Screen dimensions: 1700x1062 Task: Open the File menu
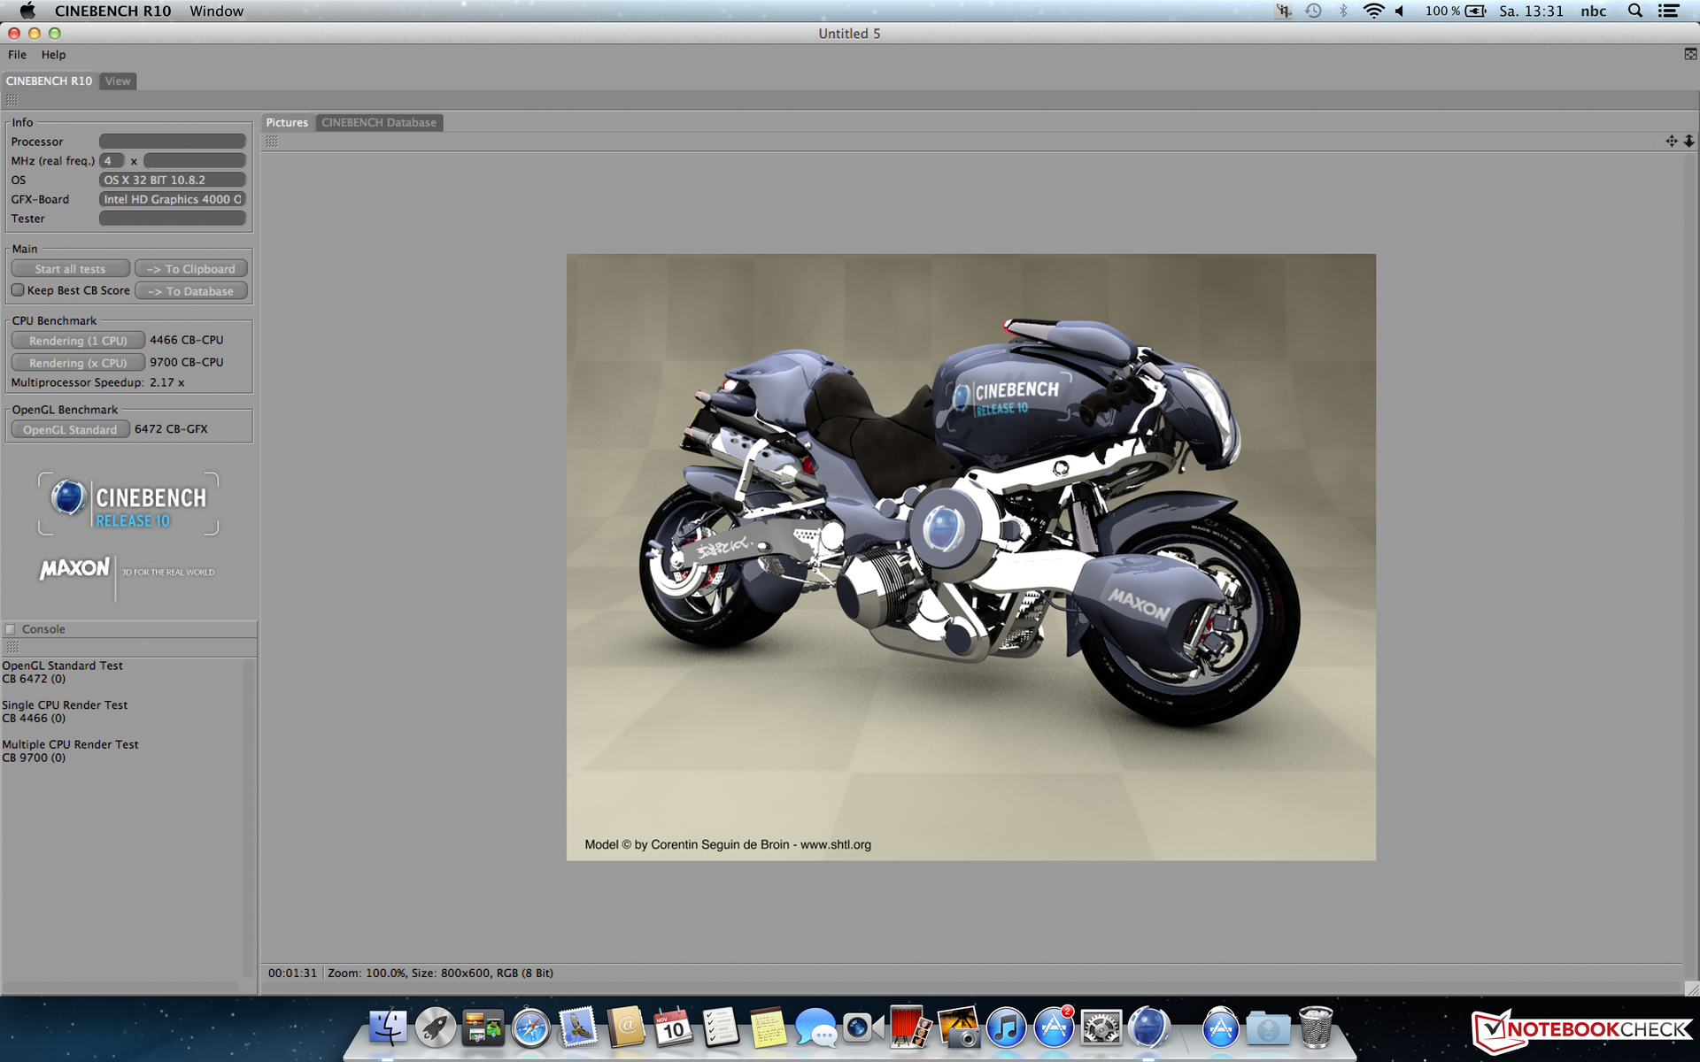coord(17,55)
